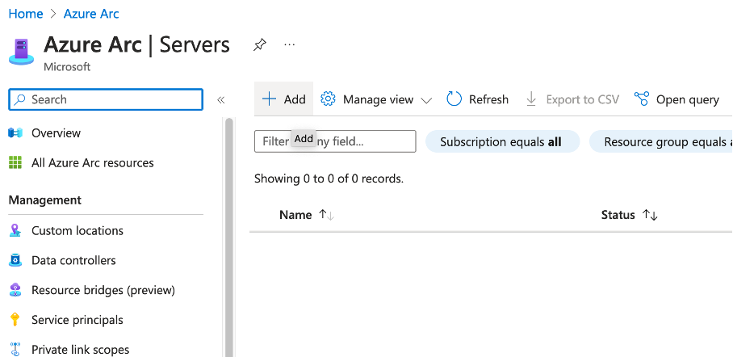Screen dimensions: 733x357
Task: Click the Filter for any field box
Action: click(x=335, y=141)
